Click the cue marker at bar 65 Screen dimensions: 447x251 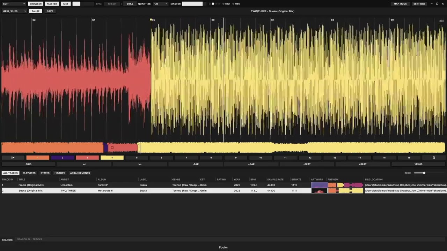[151, 20]
